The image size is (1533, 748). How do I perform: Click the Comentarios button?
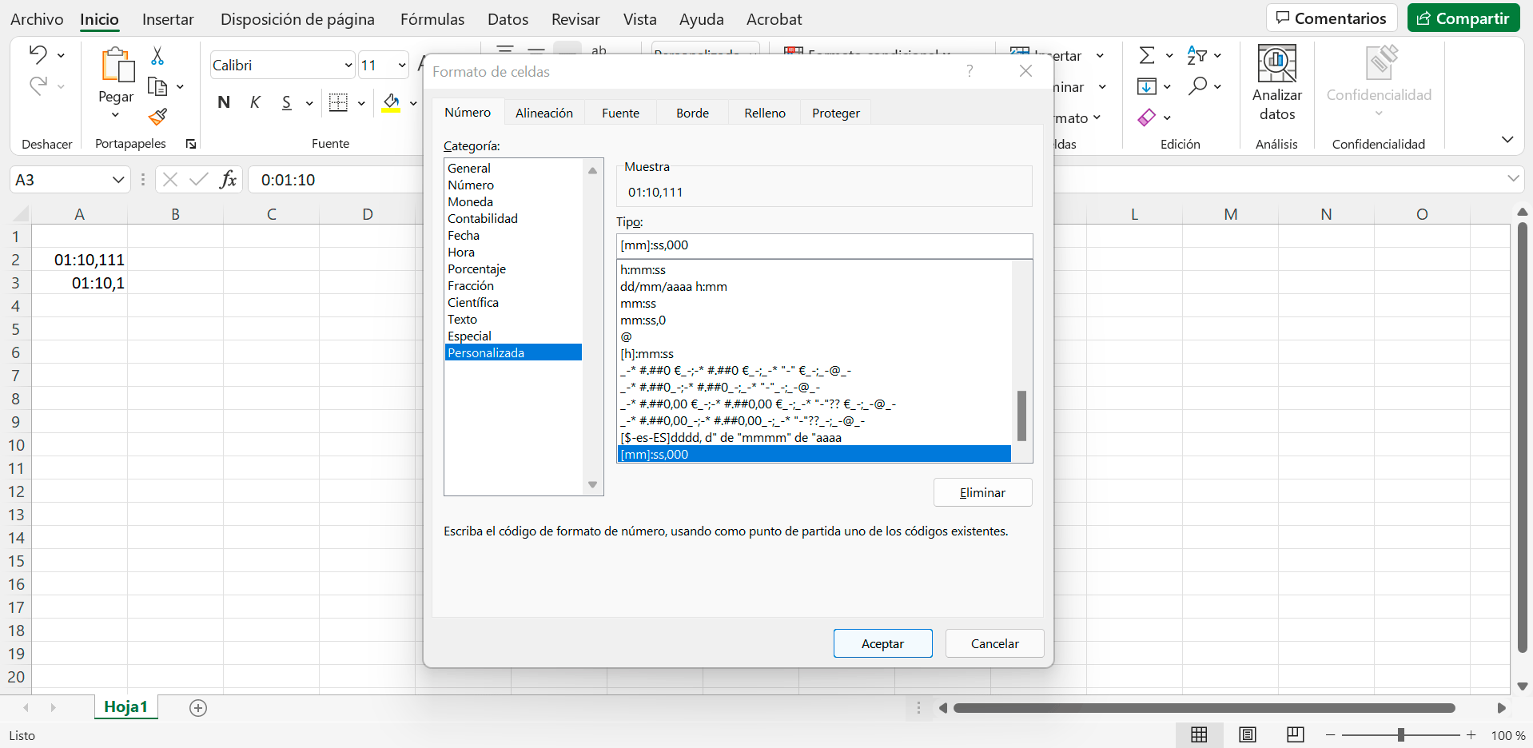(1332, 18)
